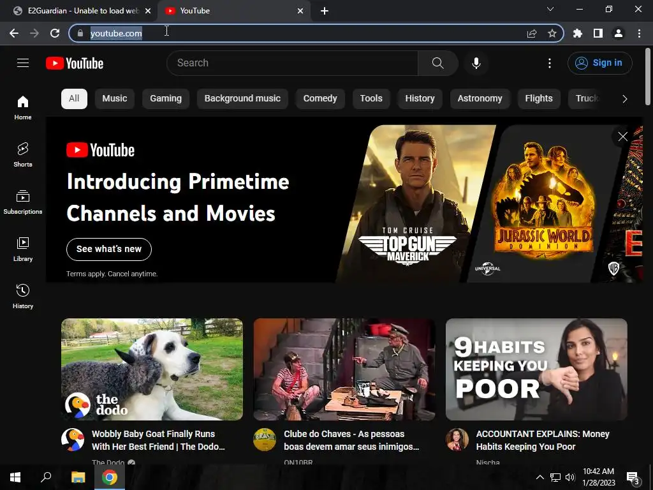Open Chrome profile avatar icon

619,33
